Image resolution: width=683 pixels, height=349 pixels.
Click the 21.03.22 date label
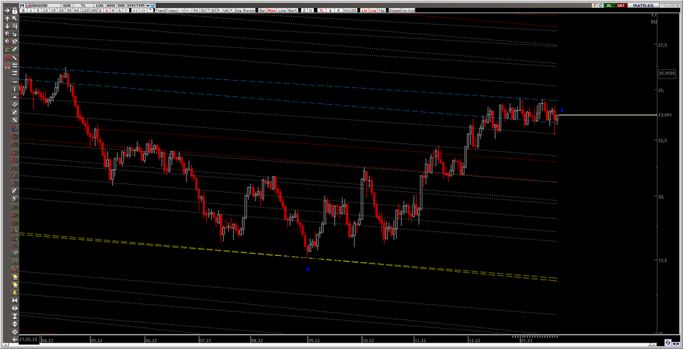[28, 339]
